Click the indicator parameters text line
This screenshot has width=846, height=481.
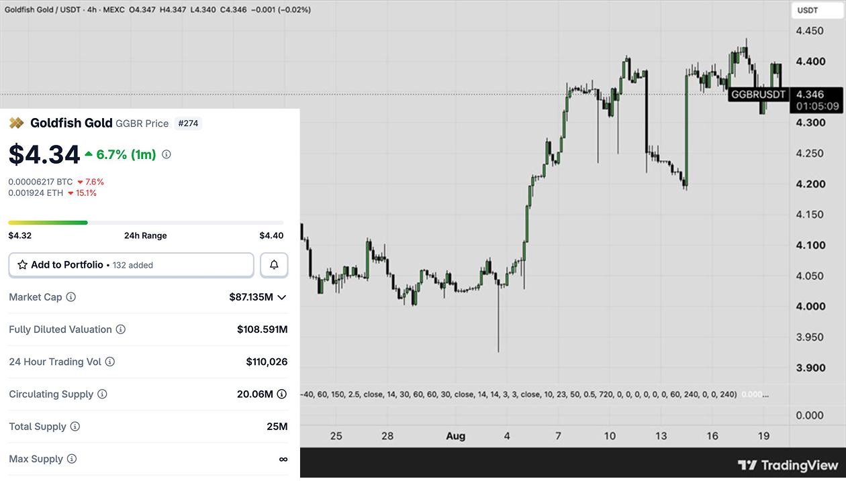pos(518,394)
